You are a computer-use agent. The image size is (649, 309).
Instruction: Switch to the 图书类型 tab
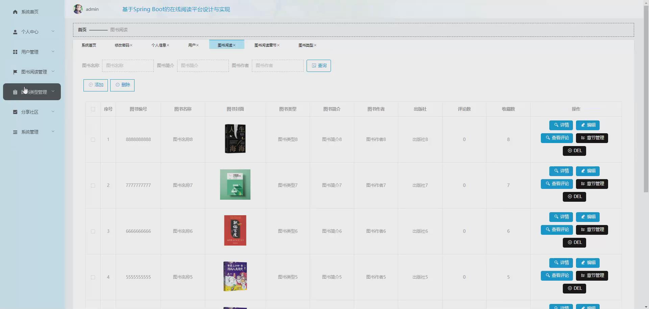click(306, 45)
